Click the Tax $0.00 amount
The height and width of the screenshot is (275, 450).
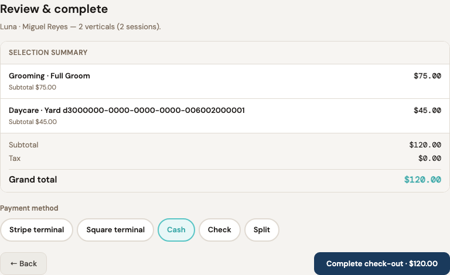click(429, 159)
